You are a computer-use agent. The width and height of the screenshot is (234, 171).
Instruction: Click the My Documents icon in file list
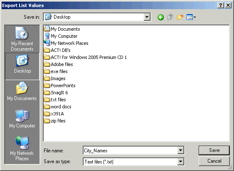click(x=47, y=29)
